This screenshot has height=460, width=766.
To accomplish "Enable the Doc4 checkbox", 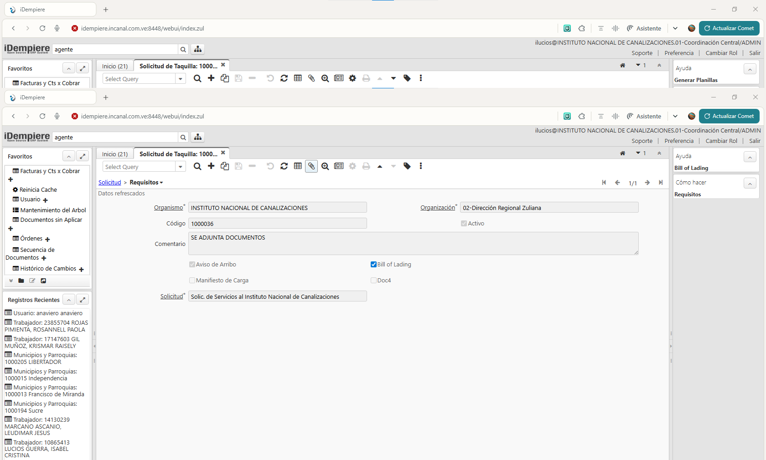I will (373, 281).
